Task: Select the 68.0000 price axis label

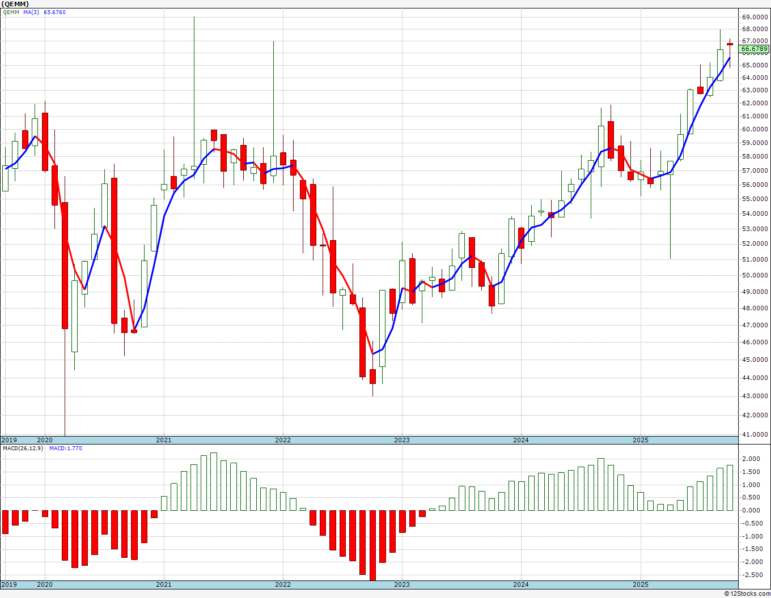Action: pos(755,29)
